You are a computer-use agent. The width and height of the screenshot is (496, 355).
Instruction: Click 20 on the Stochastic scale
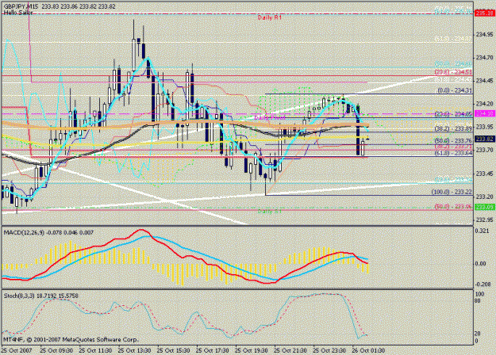tap(479, 333)
